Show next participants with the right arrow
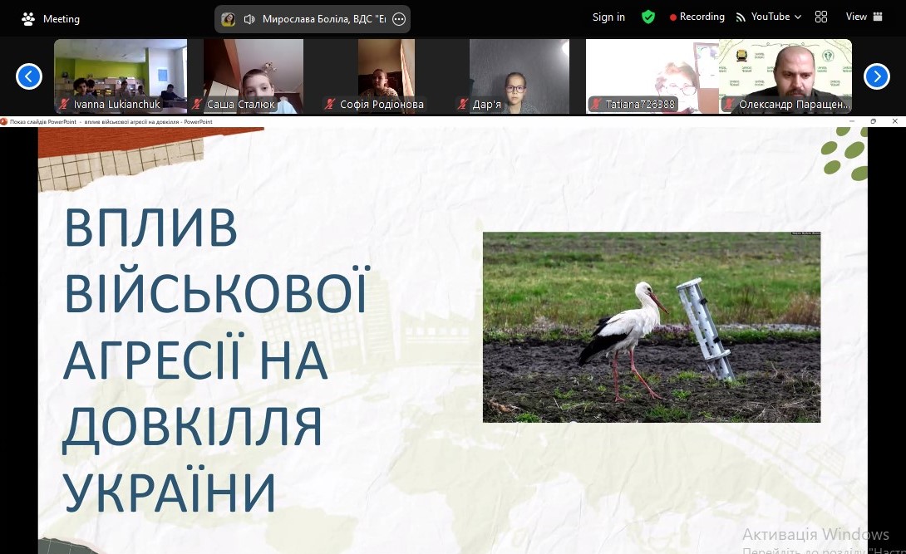Image resolution: width=906 pixels, height=554 pixels. [x=877, y=76]
